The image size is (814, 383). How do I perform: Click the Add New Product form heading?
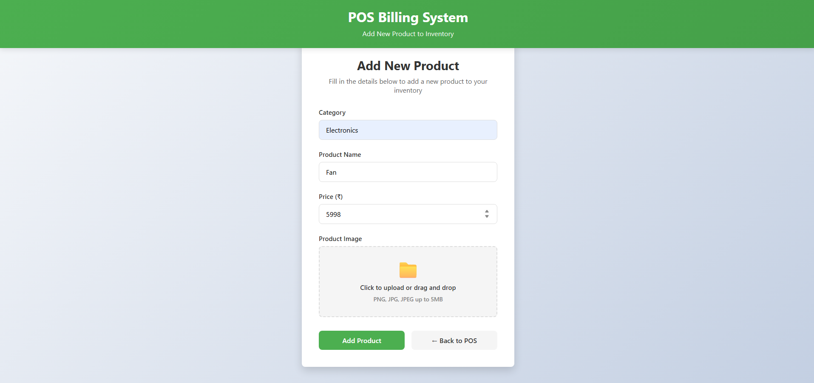408,66
